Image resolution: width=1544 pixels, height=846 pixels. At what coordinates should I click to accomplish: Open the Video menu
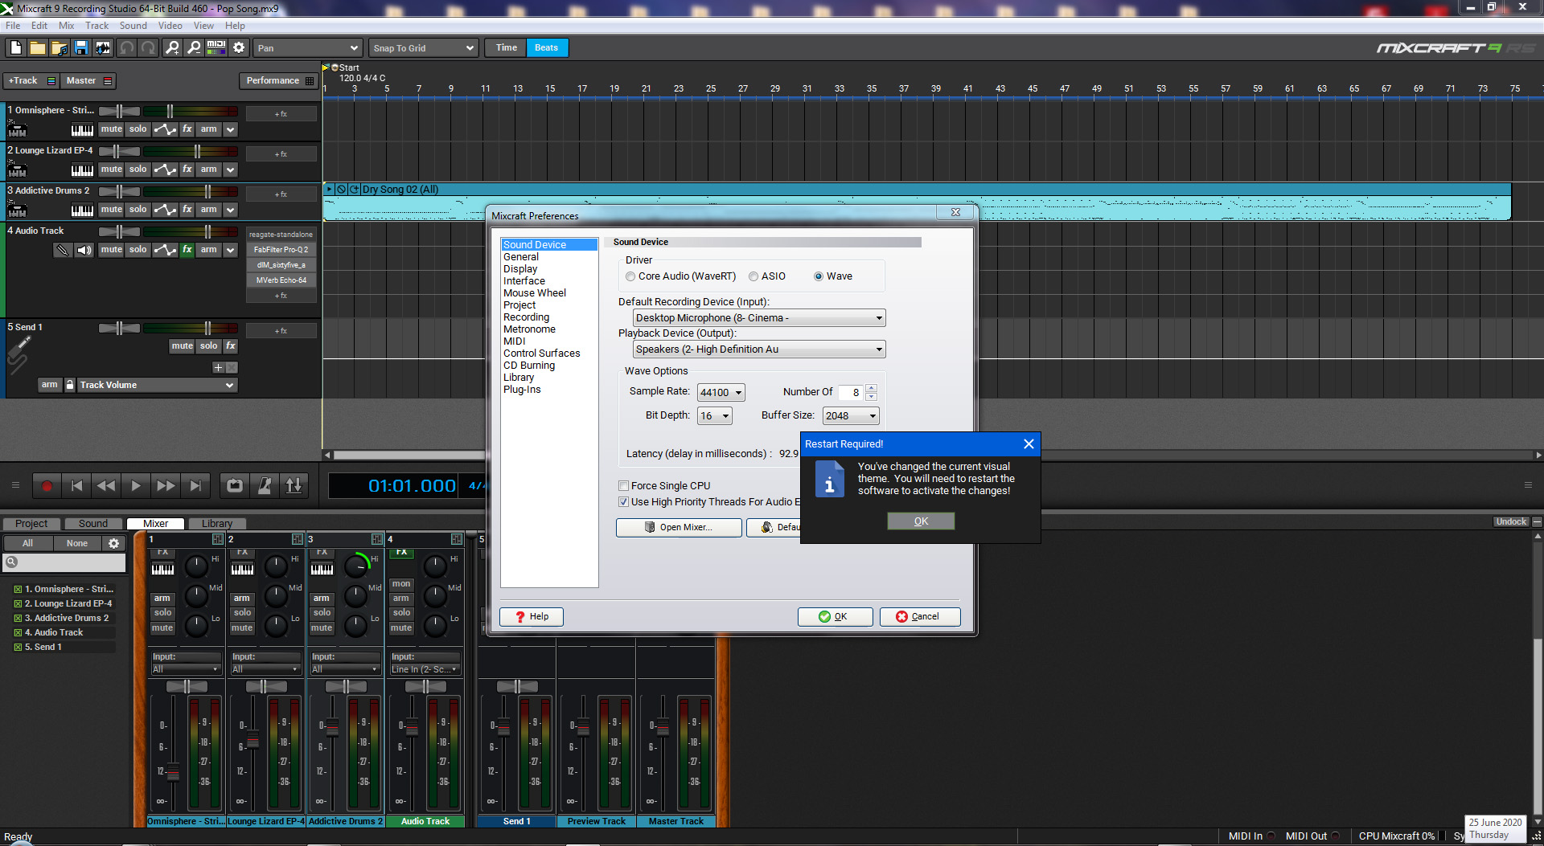pos(170,26)
